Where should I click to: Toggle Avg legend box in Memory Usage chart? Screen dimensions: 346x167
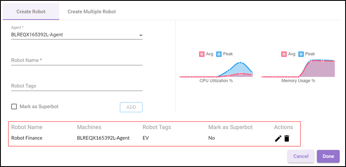284,54
